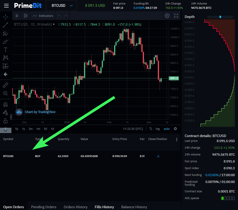Select the ruler measure tool
This screenshot has height=210, width=238.
[6, 85]
